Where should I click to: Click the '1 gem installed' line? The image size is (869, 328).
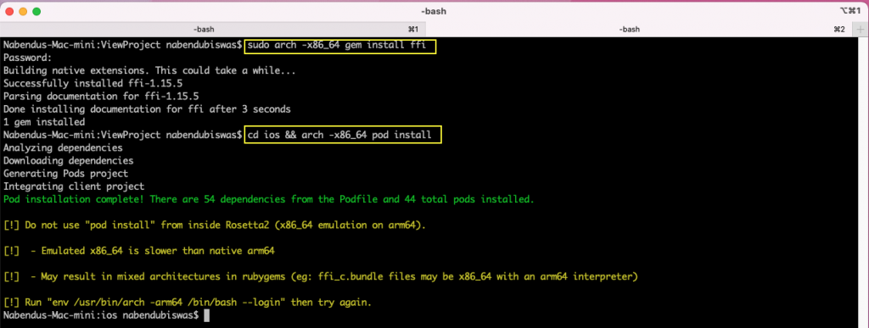(44, 122)
